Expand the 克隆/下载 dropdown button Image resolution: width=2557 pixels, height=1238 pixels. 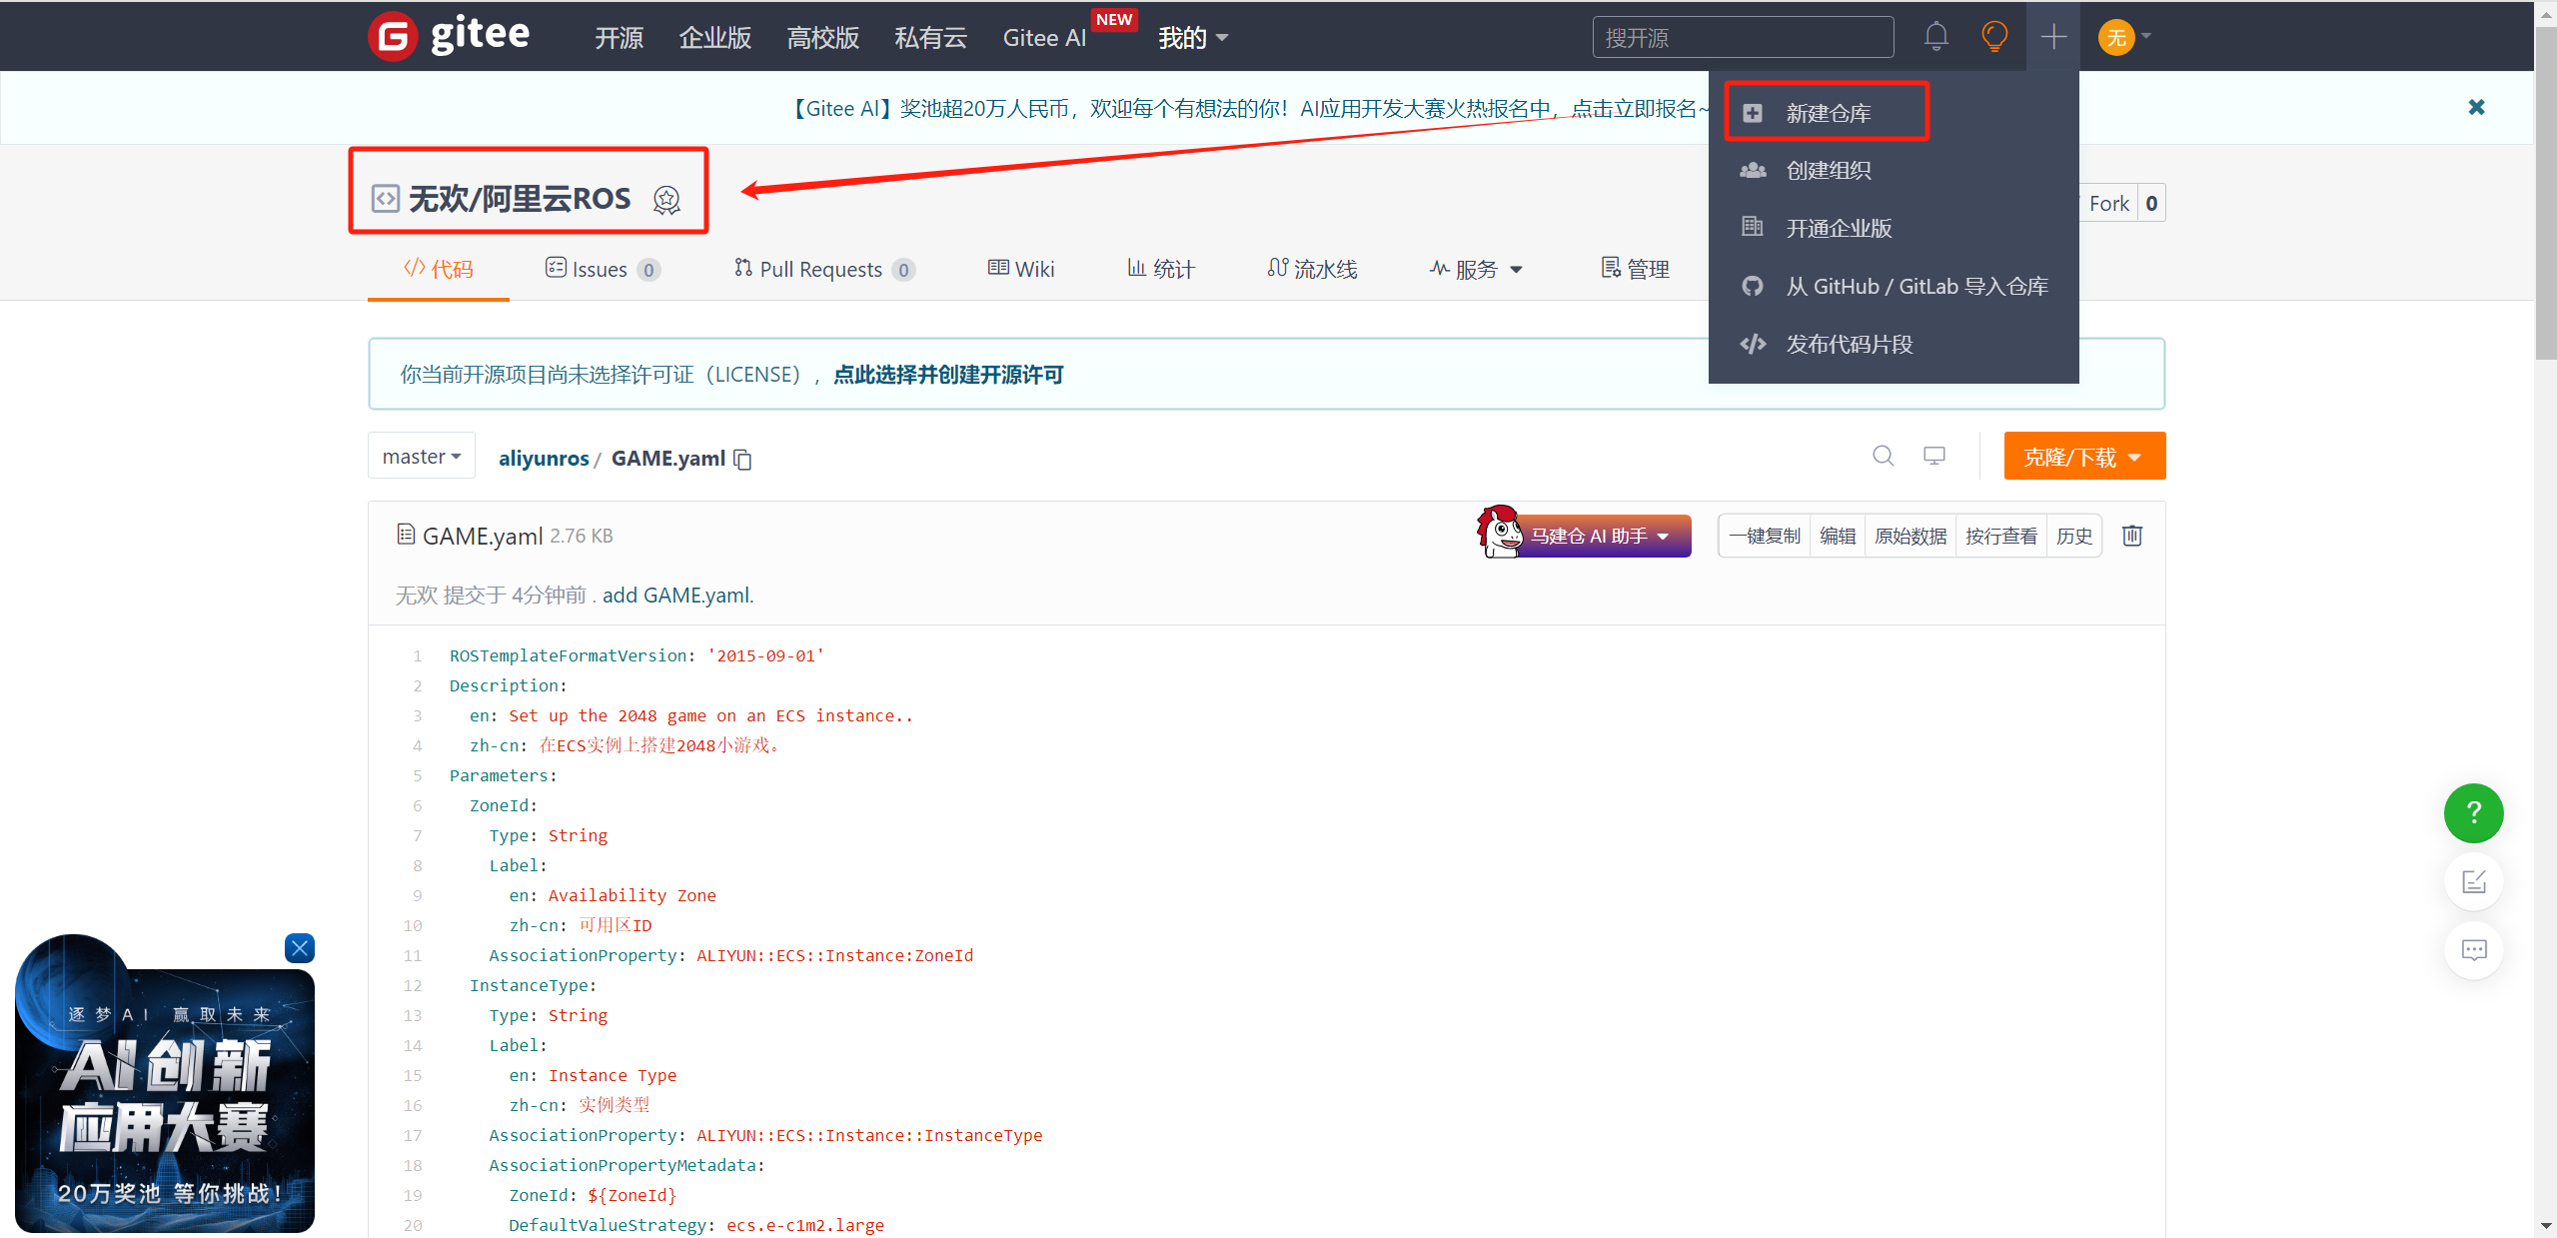point(2084,457)
